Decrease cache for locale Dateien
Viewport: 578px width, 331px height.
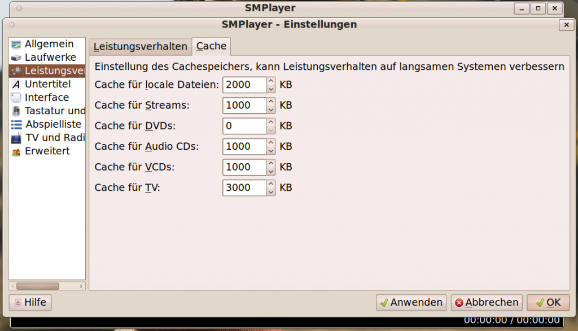tap(271, 88)
